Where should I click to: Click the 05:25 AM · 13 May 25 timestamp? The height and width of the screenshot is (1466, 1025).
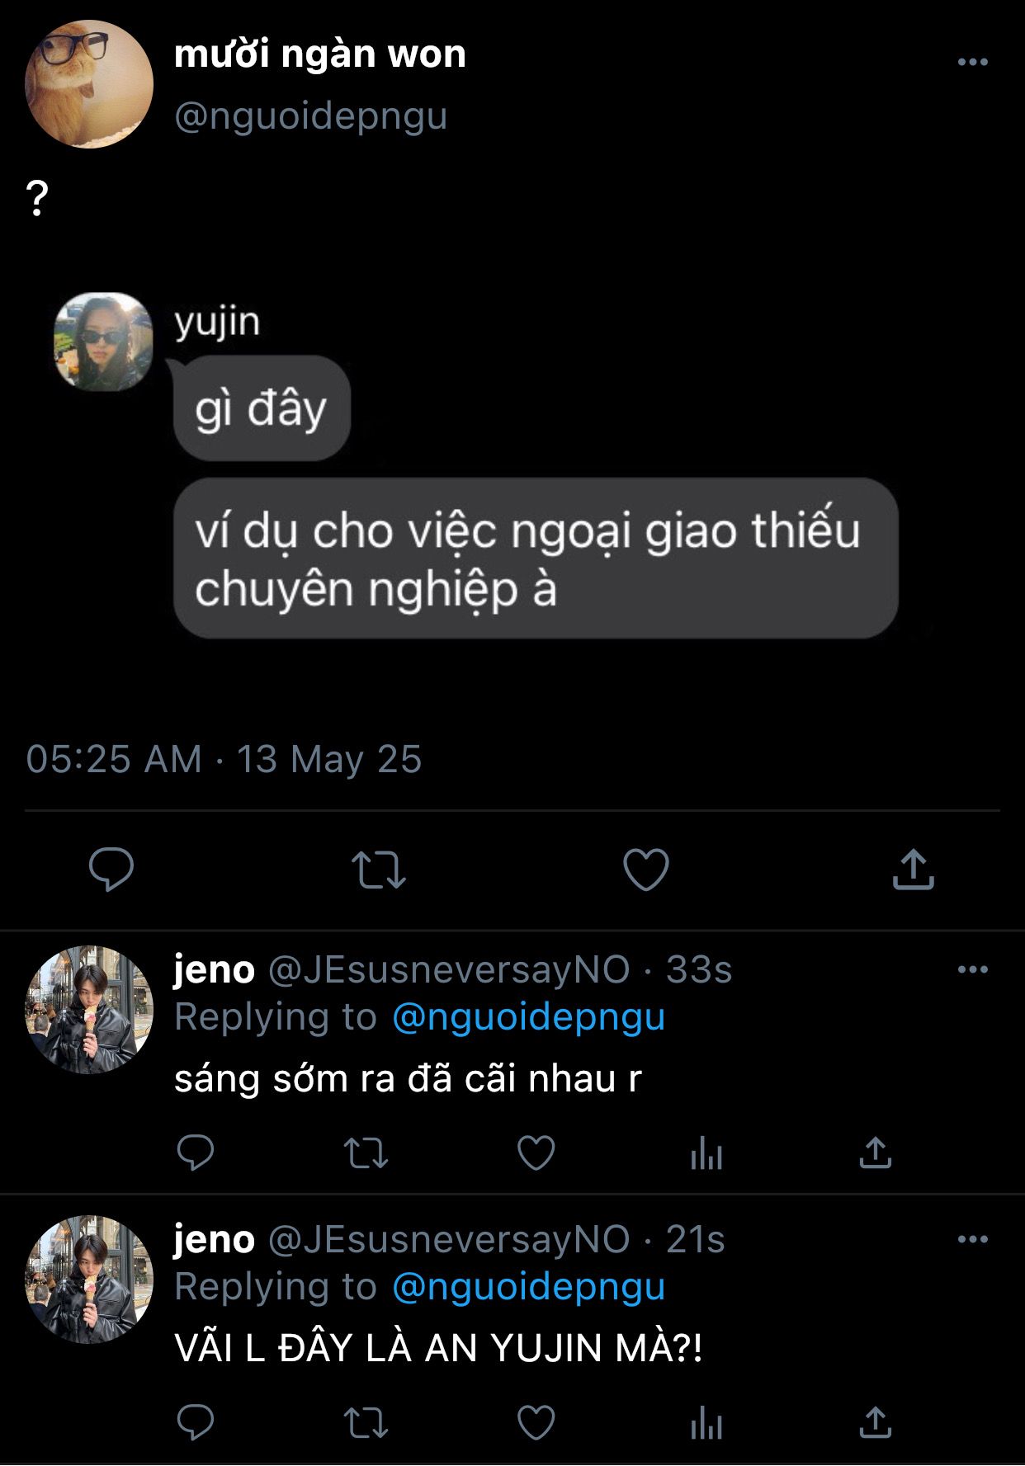click(224, 759)
